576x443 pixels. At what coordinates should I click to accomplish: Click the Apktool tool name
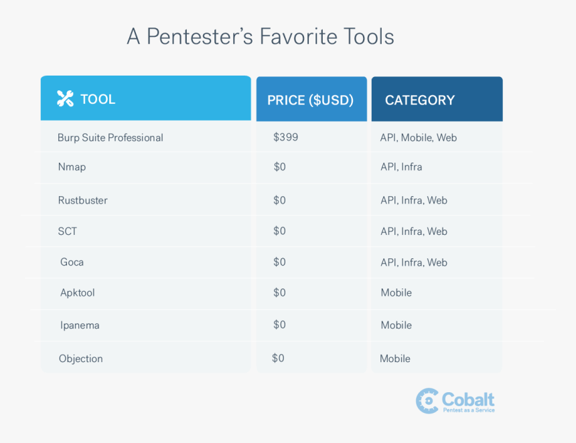[78, 293]
